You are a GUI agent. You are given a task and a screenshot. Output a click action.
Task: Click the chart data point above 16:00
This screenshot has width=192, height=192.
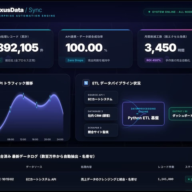tap(37, 105)
